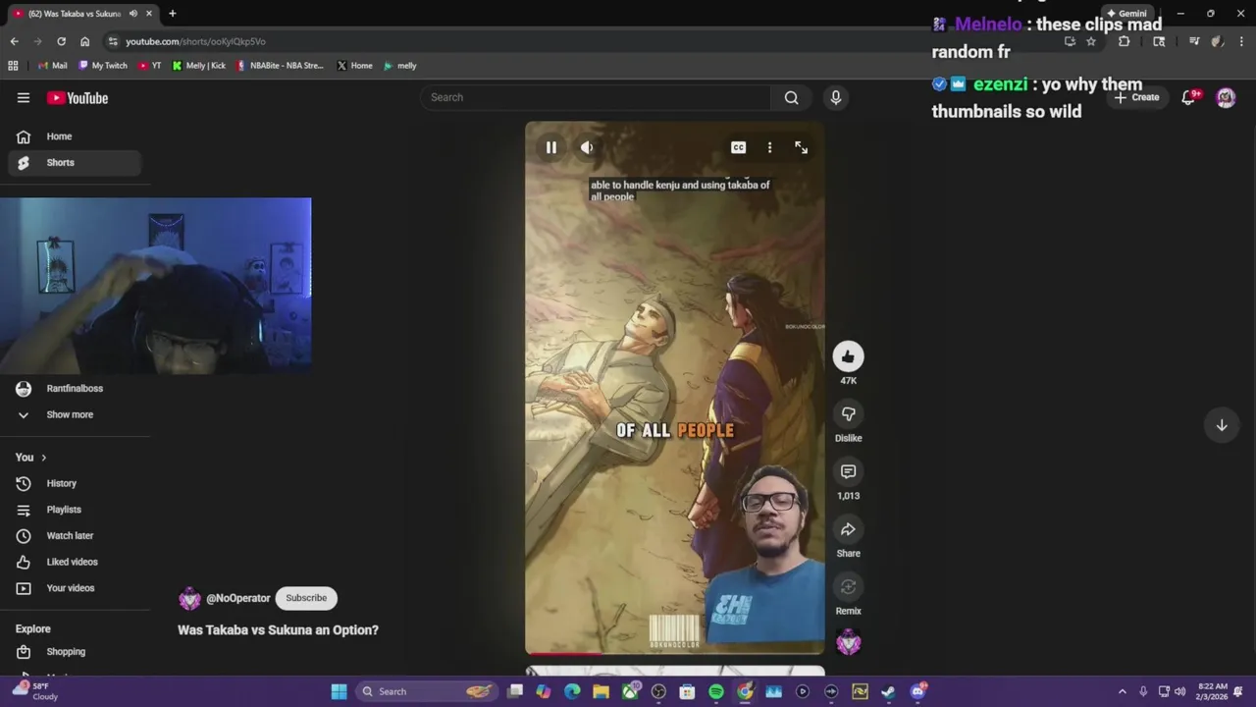Reload the page
Viewport: 1256px width, 707px height.
[61, 41]
